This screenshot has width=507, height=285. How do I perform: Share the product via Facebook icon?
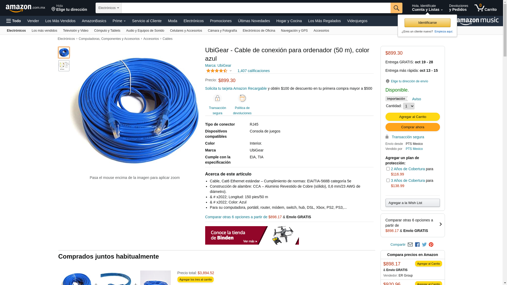[x=417, y=245]
